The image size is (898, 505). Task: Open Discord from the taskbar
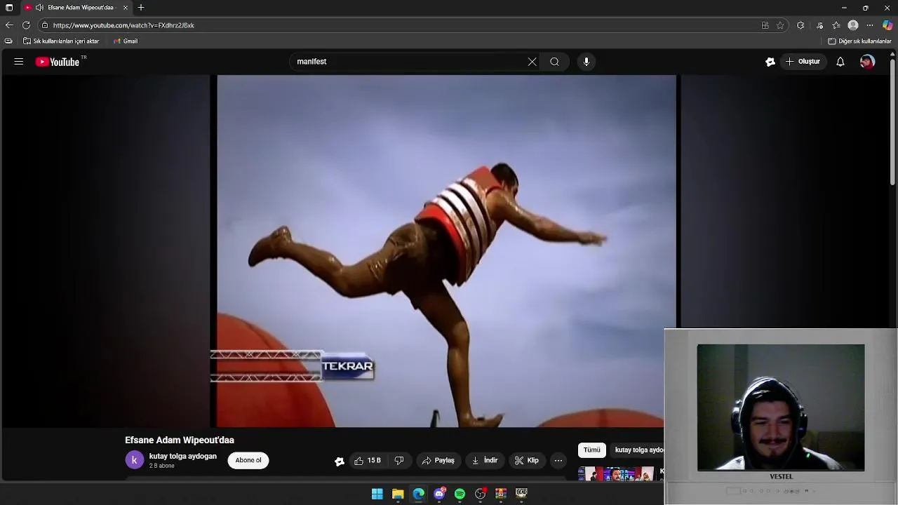(439, 494)
